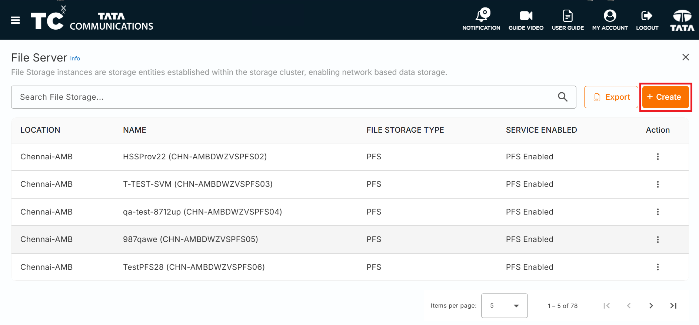Click the 1 – 5 of 78 range label

(x=563, y=306)
